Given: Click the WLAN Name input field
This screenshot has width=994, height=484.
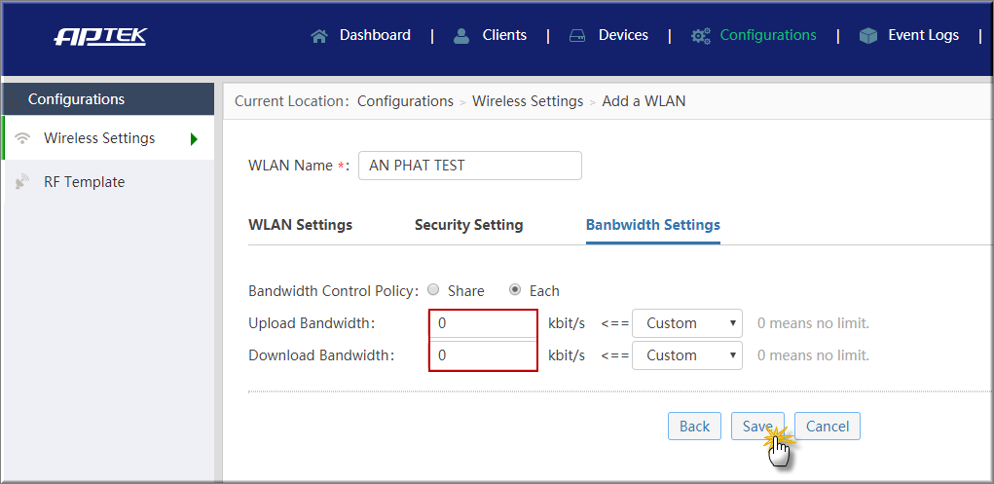Looking at the screenshot, I should [470, 166].
